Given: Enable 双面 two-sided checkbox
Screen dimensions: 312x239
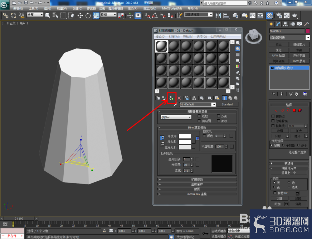Looking at the screenshot, I should click(218, 116).
